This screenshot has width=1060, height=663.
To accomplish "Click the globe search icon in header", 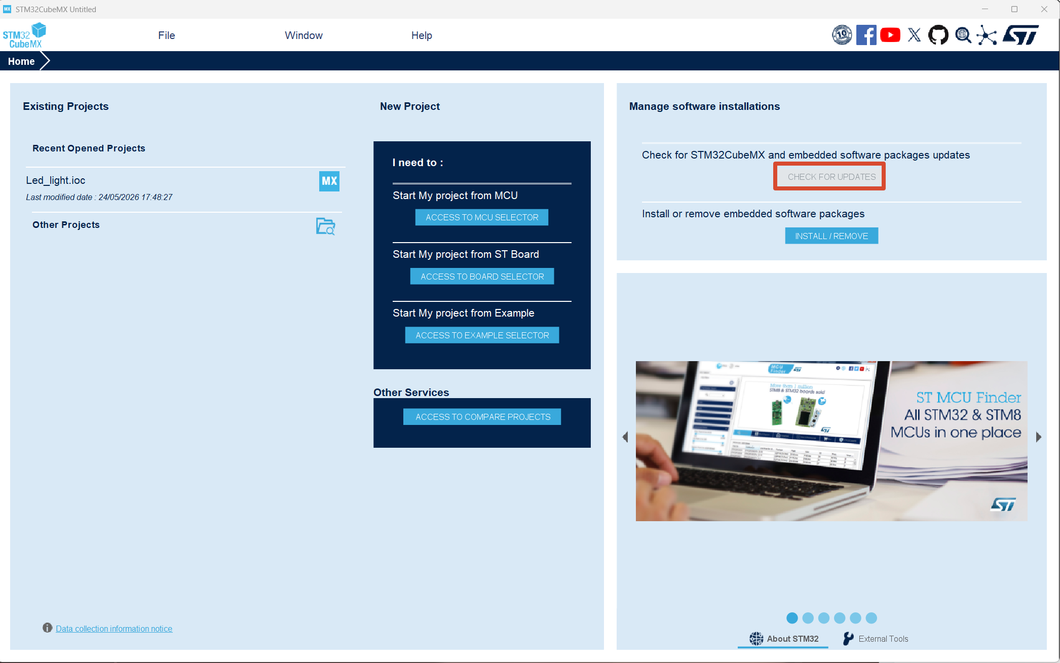I will [x=963, y=35].
